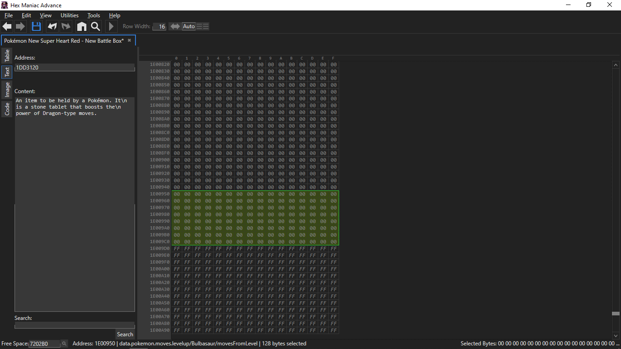Go to the home location icon
The height and width of the screenshot is (349, 621).
click(x=81, y=26)
